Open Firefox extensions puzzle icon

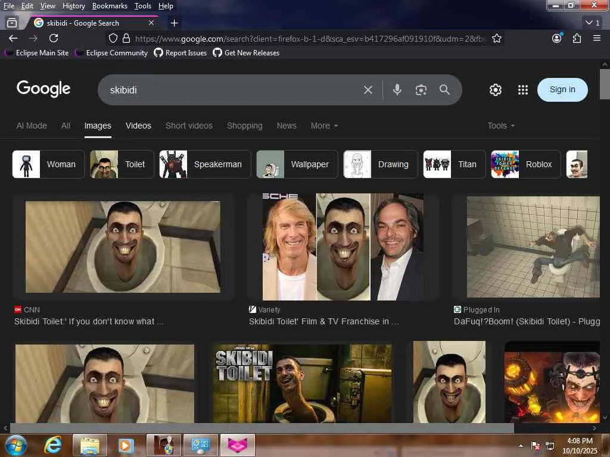577,38
